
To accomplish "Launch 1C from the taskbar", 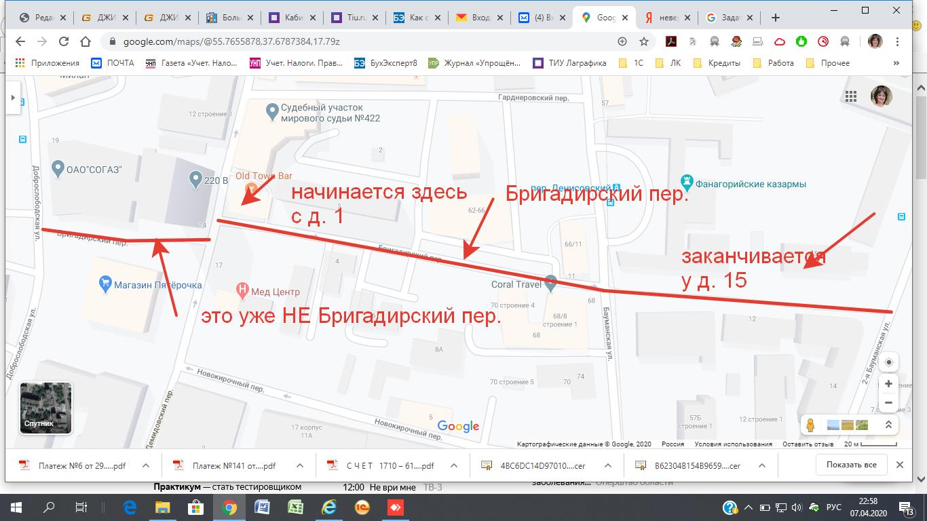I will tap(361, 507).
